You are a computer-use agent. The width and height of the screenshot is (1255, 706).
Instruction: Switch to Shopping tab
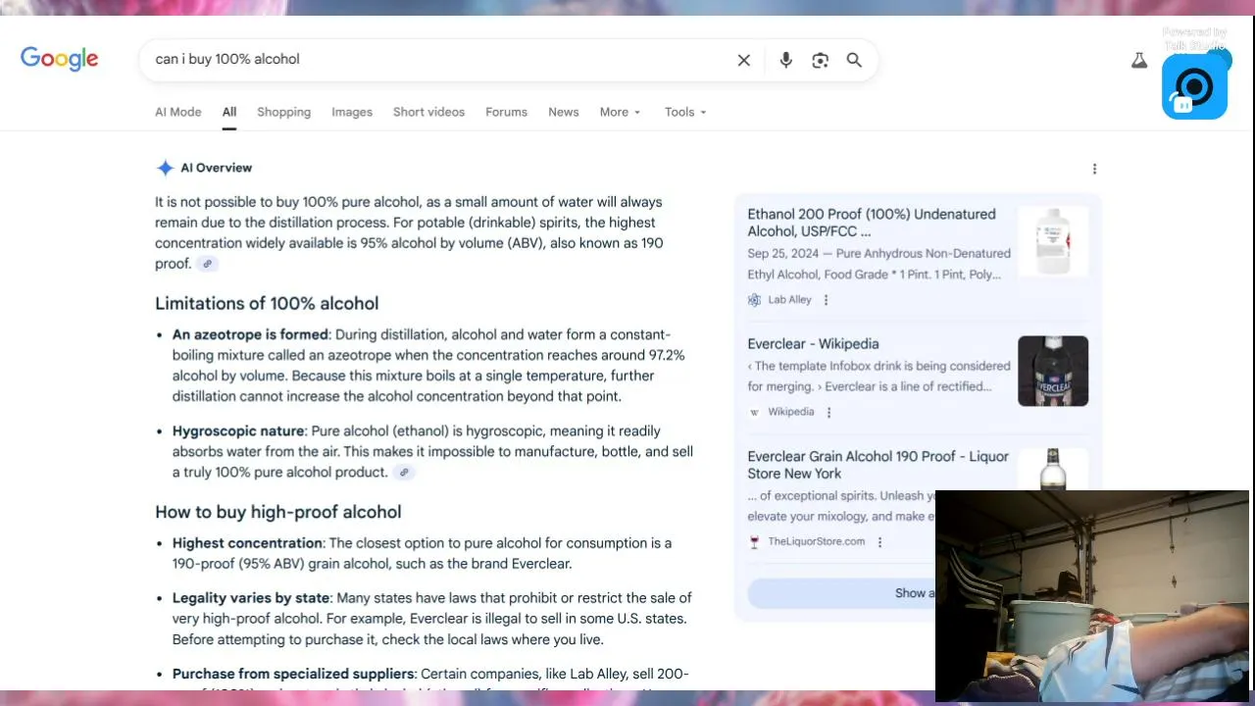tap(283, 112)
